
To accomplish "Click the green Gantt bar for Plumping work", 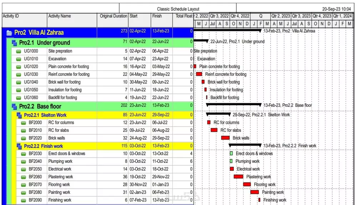I will (x=231, y=161).
